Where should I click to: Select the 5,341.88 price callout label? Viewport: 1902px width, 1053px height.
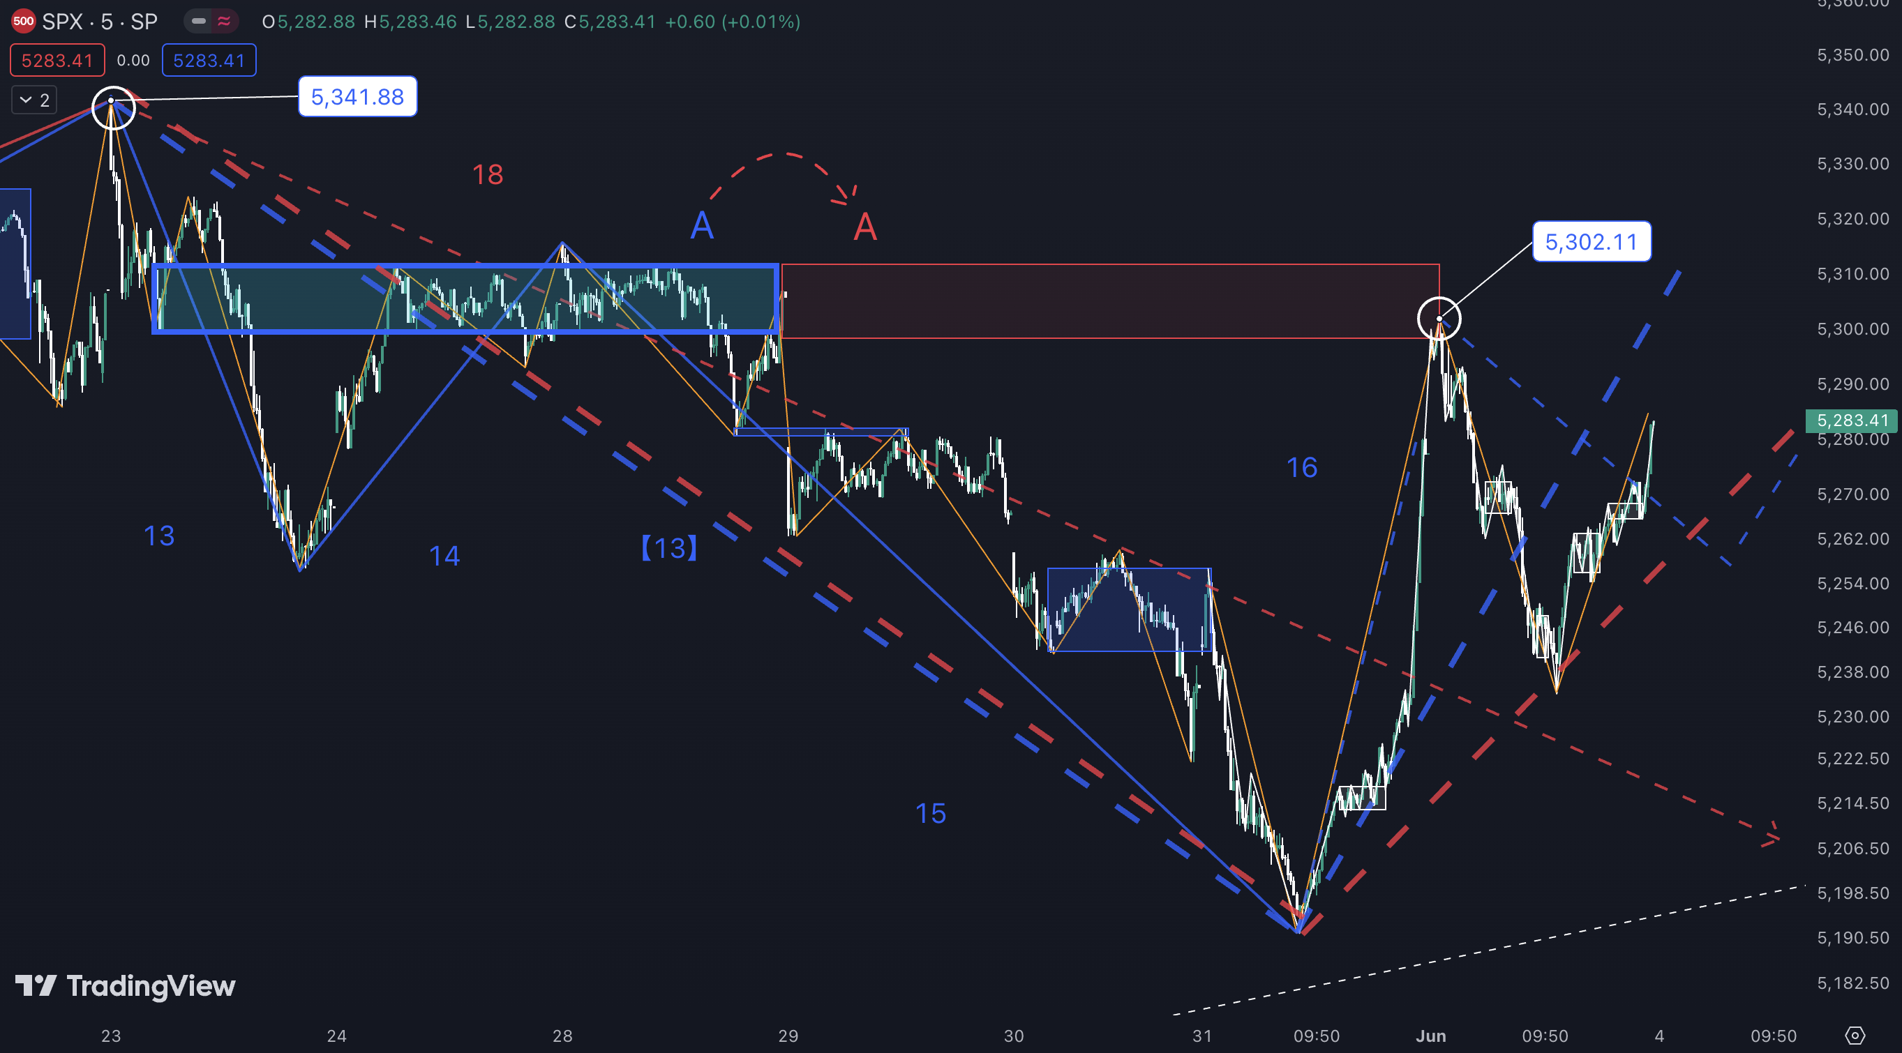coord(357,97)
